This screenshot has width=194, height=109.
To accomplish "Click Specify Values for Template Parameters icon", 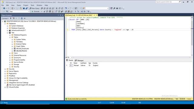I will [88, 12].
